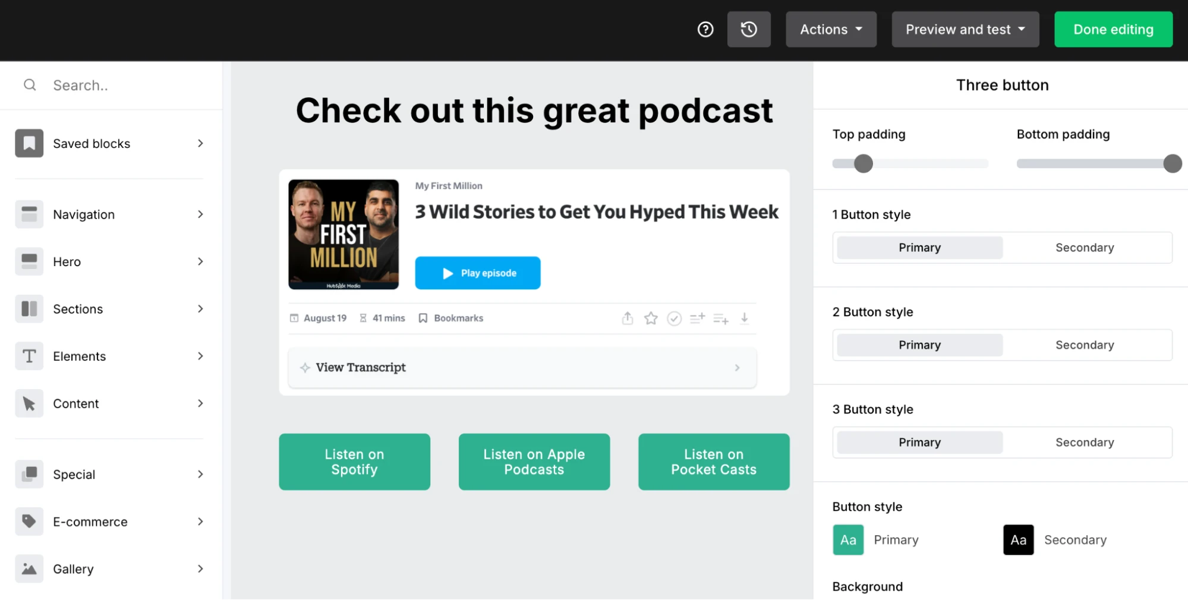Click the Content cursor icon
1188x600 pixels.
point(29,403)
